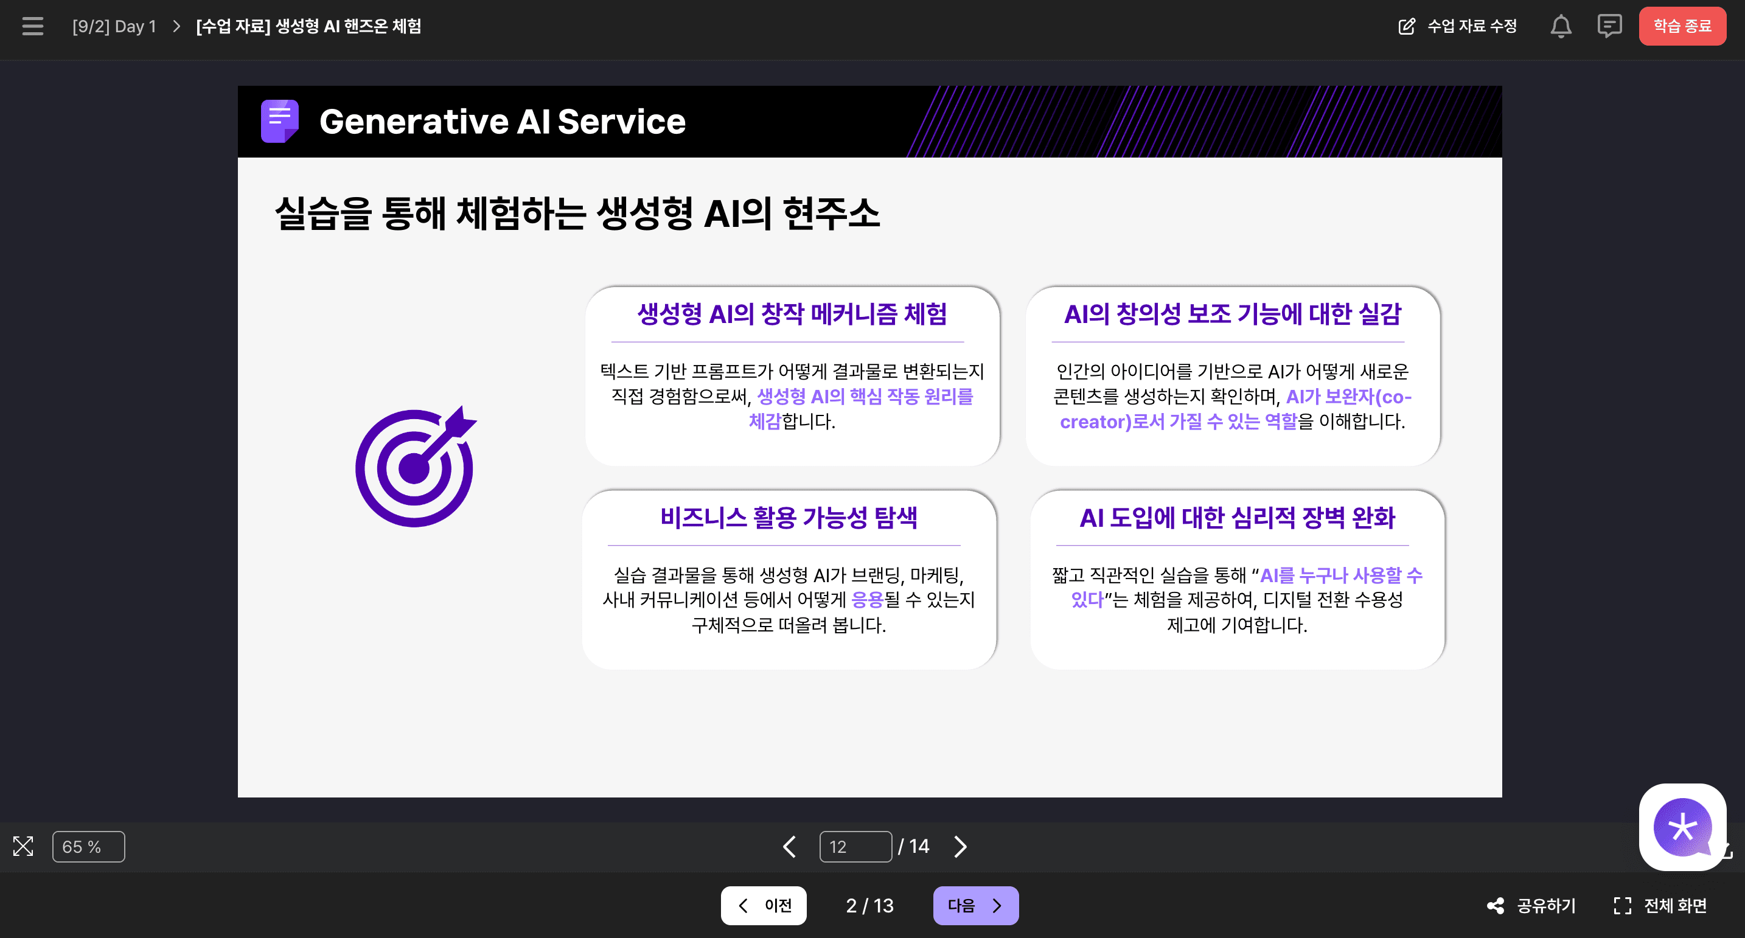The width and height of the screenshot is (1745, 938).
Task: Click the 다음 next lesson button
Action: [975, 906]
